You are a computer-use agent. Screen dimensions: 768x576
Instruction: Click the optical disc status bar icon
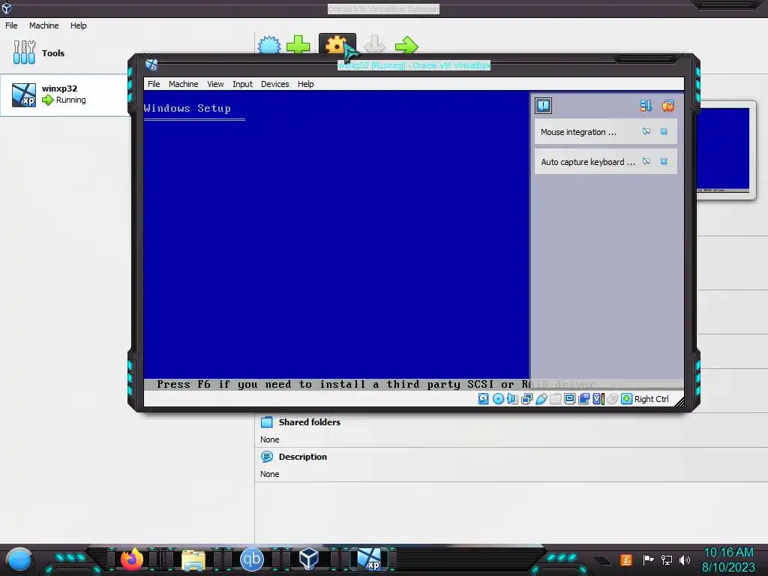(498, 399)
